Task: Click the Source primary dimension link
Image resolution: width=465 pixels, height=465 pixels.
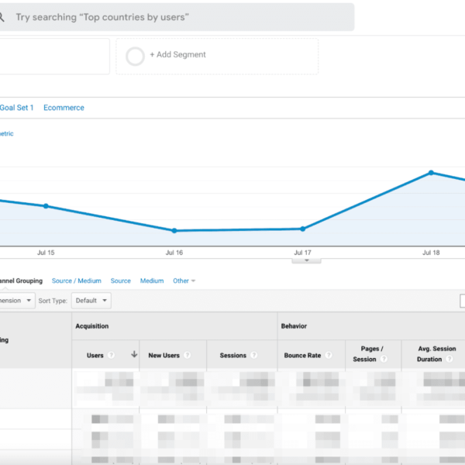Action: click(120, 281)
